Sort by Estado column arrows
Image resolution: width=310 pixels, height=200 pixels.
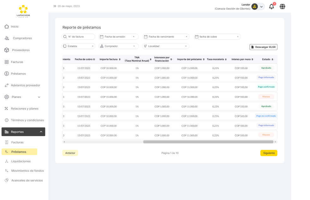click(x=272, y=59)
